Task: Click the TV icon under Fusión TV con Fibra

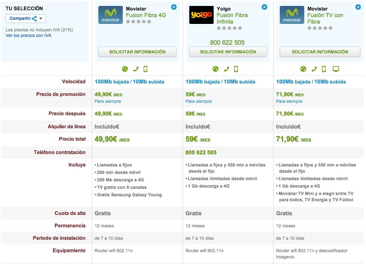Action: pos(336,69)
